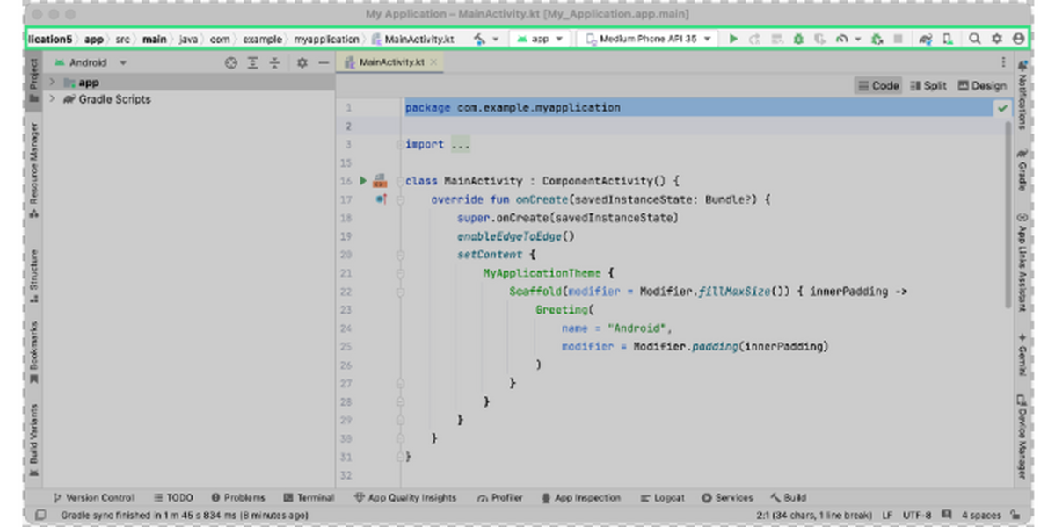This screenshot has height=527, width=1055.
Task: Open the Terminal tool window
Action: (x=309, y=498)
